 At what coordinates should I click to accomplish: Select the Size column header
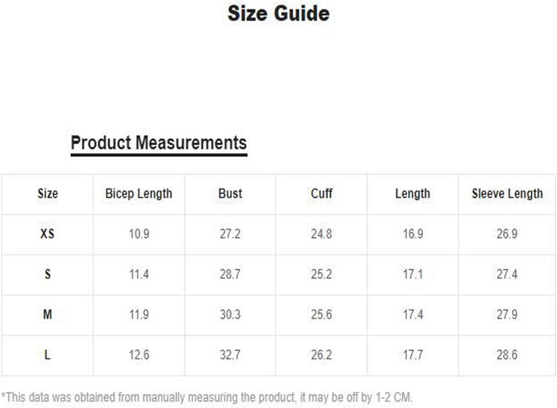coord(48,193)
